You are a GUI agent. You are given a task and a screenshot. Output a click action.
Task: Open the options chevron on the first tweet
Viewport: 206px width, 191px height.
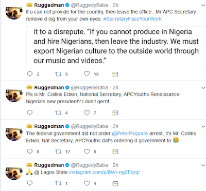(203, 5)
